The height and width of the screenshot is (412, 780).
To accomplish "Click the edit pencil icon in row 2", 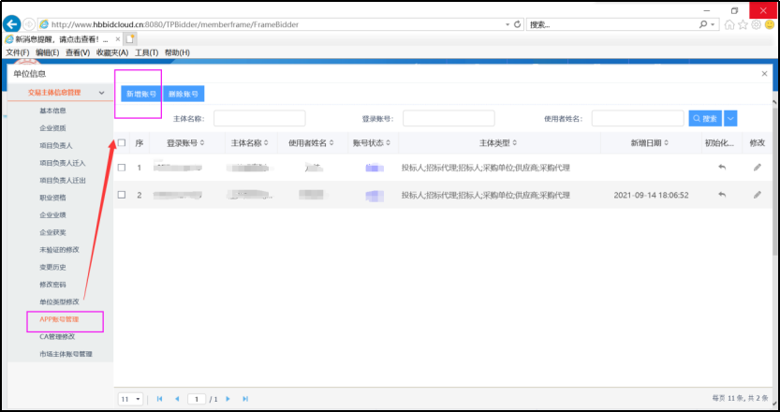I will (757, 195).
